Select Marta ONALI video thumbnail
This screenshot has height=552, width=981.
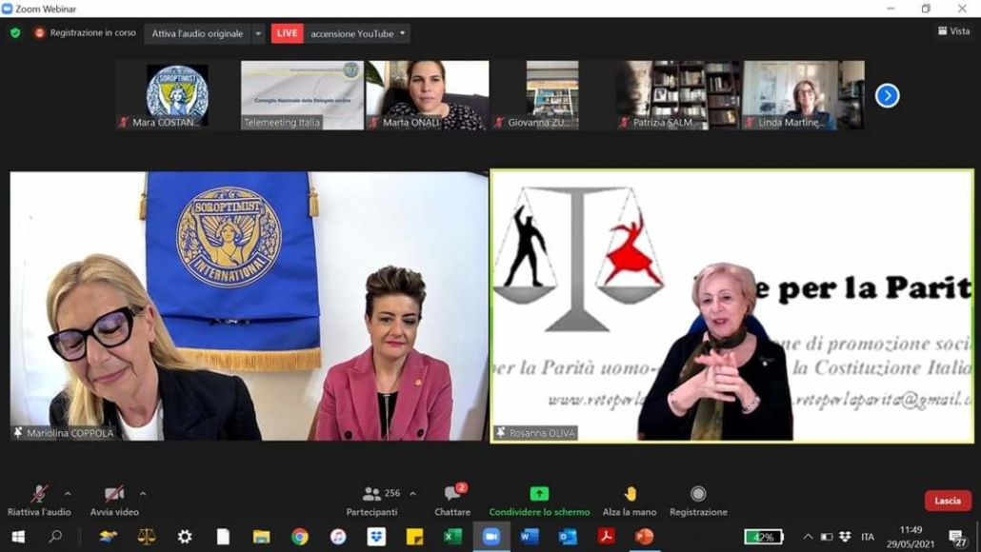point(428,95)
